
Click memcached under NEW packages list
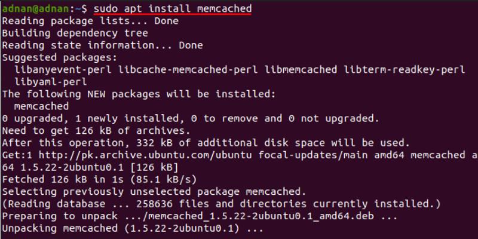(x=41, y=106)
